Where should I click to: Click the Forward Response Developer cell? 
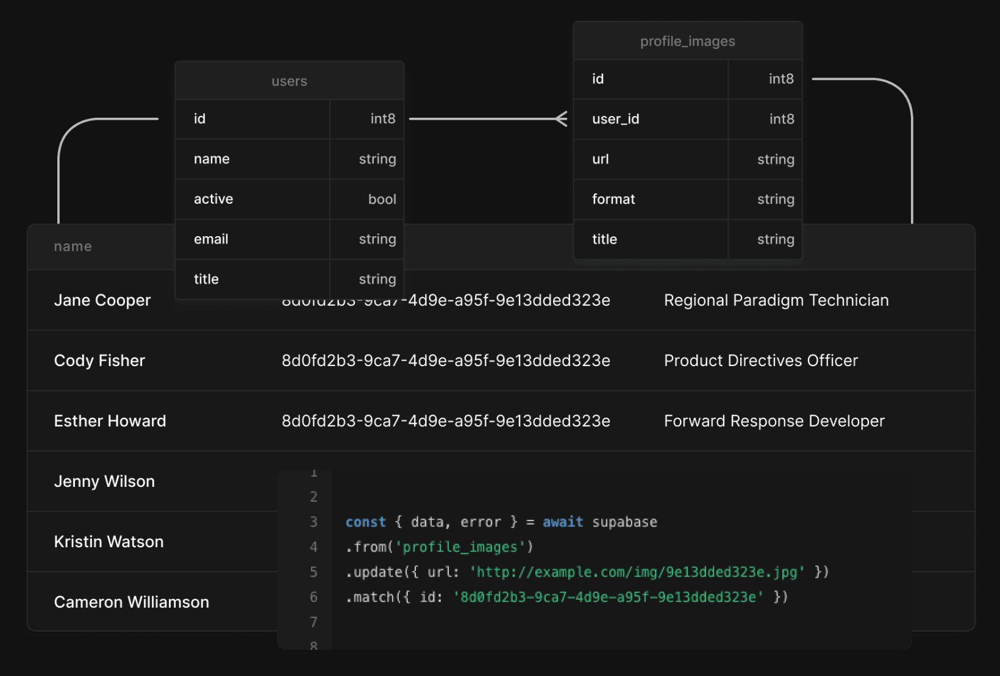[x=774, y=421]
